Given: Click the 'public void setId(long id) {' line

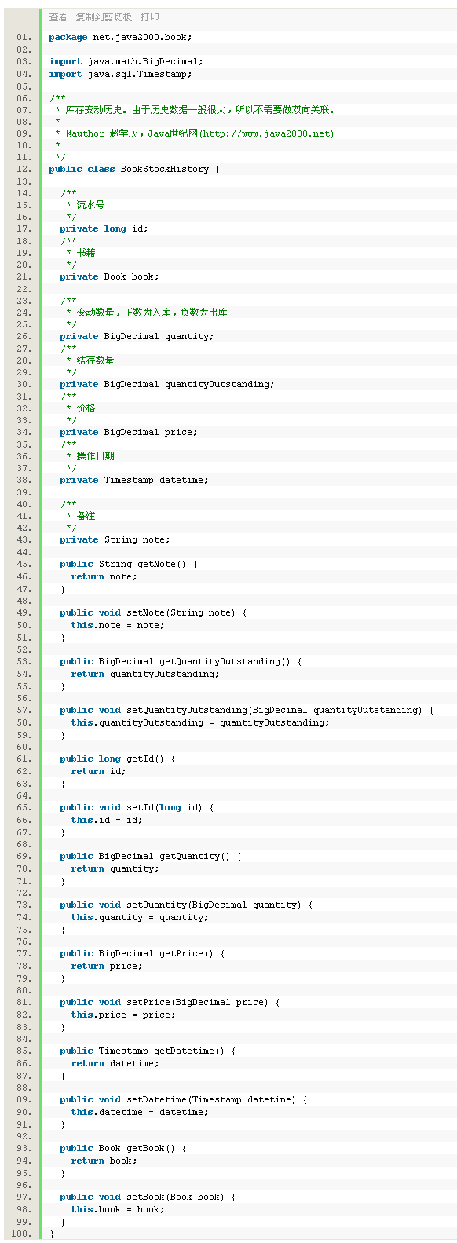Looking at the screenshot, I should (137, 807).
